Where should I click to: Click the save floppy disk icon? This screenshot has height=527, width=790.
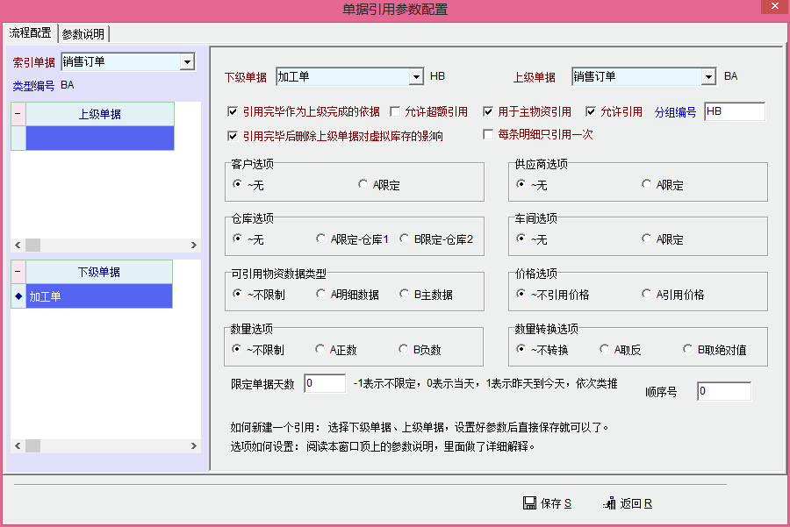point(529,503)
